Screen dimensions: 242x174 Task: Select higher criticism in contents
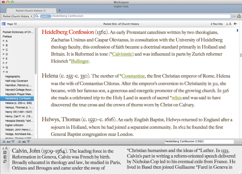[x=15, y=125]
